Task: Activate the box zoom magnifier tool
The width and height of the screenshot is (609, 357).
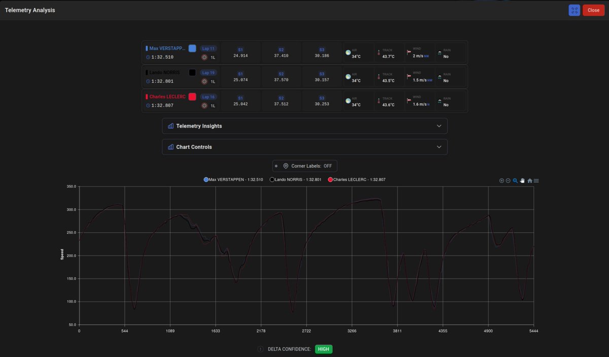Action: point(515,180)
